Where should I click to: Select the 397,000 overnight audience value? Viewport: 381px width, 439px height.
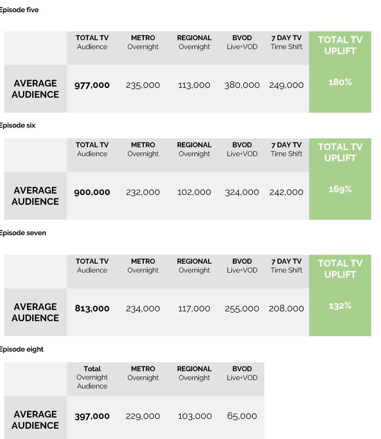[92, 416]
